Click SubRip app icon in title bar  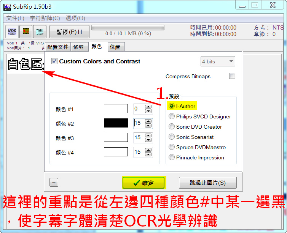click(x=7, y=7)
